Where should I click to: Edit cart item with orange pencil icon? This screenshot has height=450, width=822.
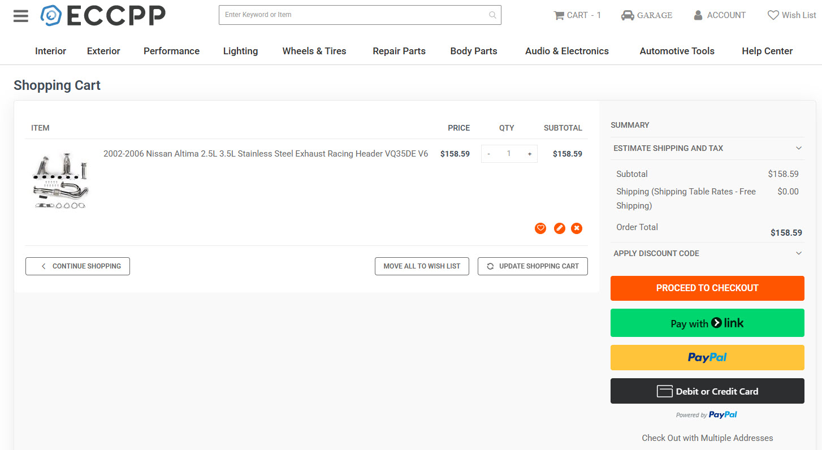click(x=559, y=228)
